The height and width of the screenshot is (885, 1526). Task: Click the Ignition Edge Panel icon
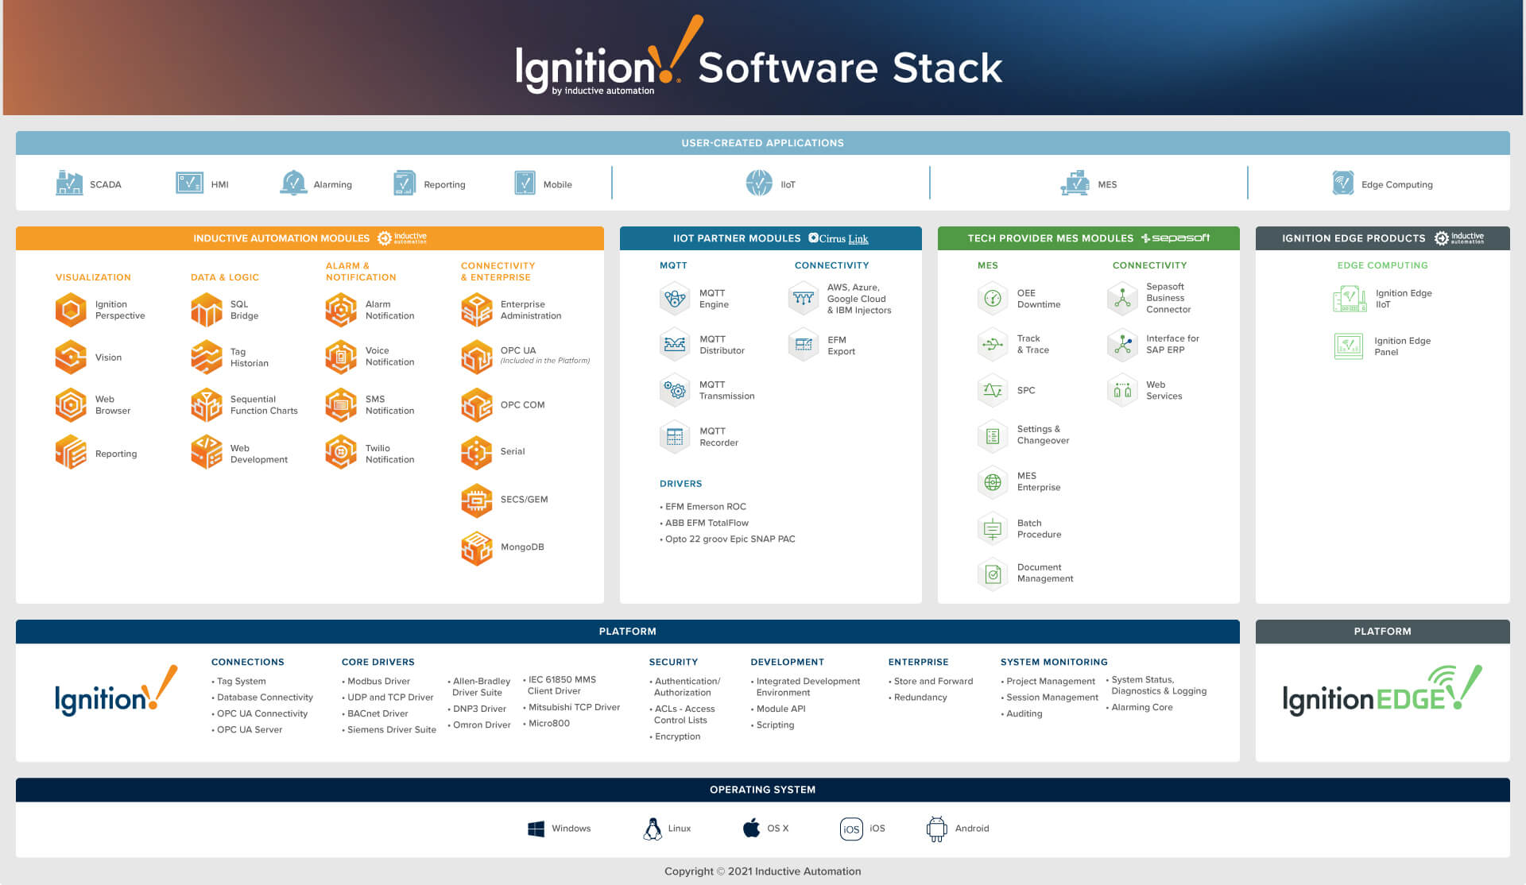tap(1349, 346)
